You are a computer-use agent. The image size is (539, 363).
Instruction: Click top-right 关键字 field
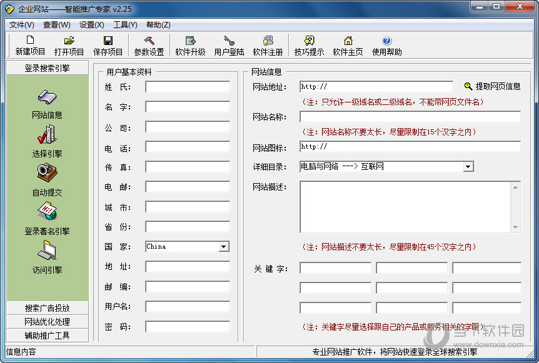486,268
